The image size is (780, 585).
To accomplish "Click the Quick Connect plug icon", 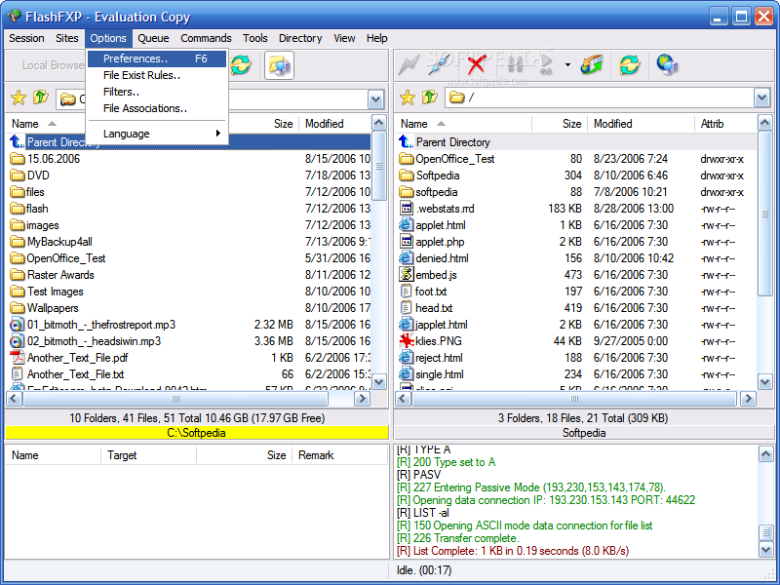I will 440,65.
